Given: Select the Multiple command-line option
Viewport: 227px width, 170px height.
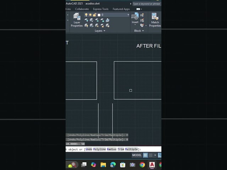Looking at the screenshot, I should click(131, 149).
